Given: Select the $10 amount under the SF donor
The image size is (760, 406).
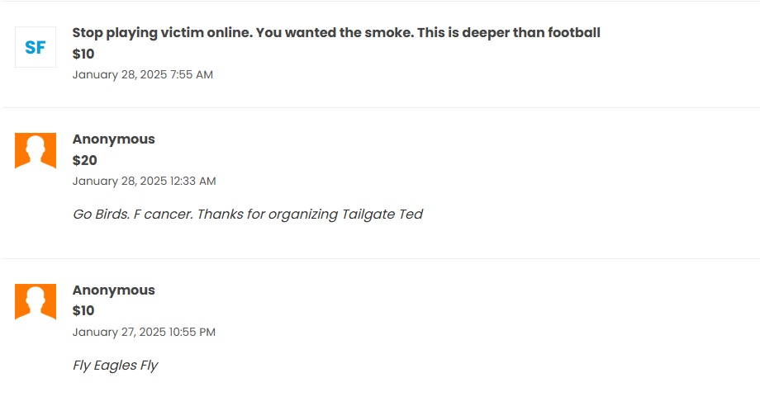Looking at the screenshot, I should click(83, 54).
